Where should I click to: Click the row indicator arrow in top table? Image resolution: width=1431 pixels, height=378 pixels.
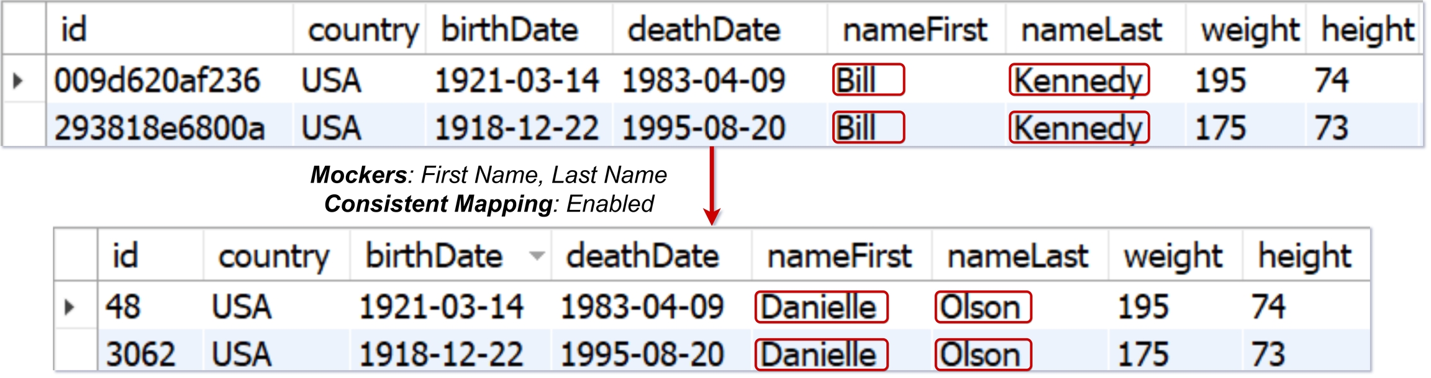pos(18,80)
